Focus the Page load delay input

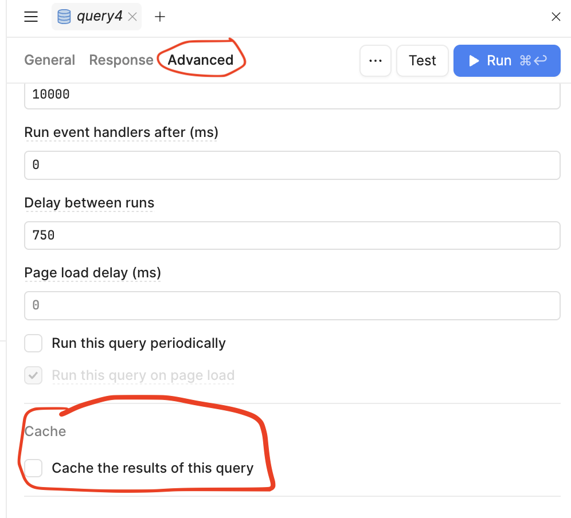point(292,305)
